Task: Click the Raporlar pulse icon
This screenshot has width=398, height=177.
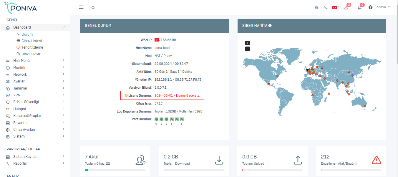Action: [8, 164]
